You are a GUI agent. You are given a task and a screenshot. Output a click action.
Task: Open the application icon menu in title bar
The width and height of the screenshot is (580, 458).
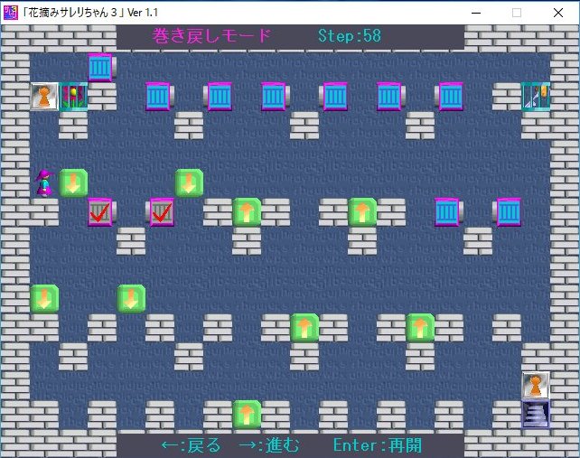click(x=11, y=12)
